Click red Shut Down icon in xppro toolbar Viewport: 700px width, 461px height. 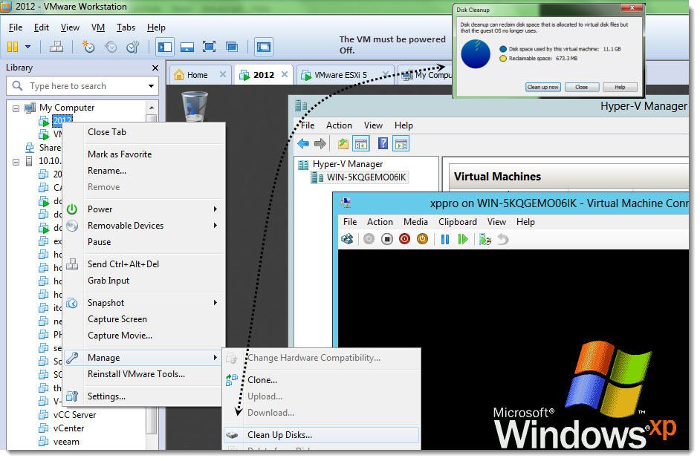(404, 240)
